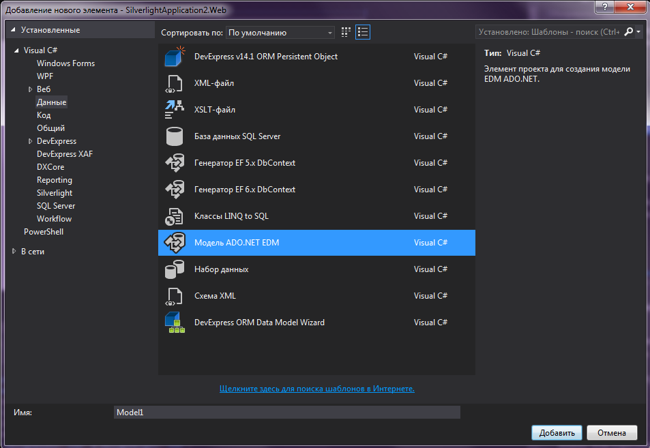Click the Набор данных icon
650x448 pixels.
point(175,269)
